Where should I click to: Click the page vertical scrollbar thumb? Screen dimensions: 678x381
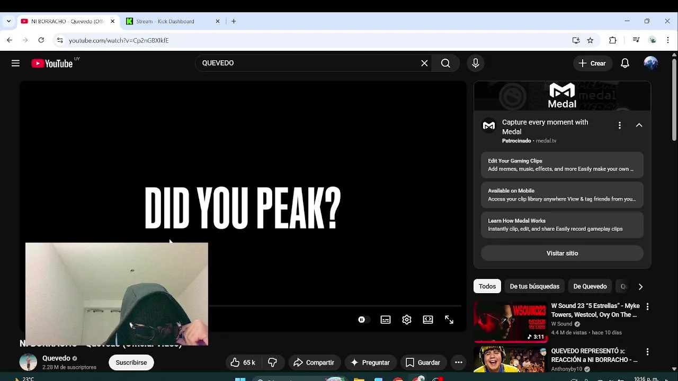(674, 101)
